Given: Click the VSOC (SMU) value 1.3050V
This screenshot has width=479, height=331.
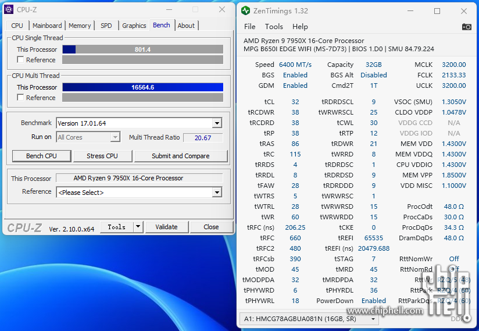Looking at the screenshot, I should (454, 102).
